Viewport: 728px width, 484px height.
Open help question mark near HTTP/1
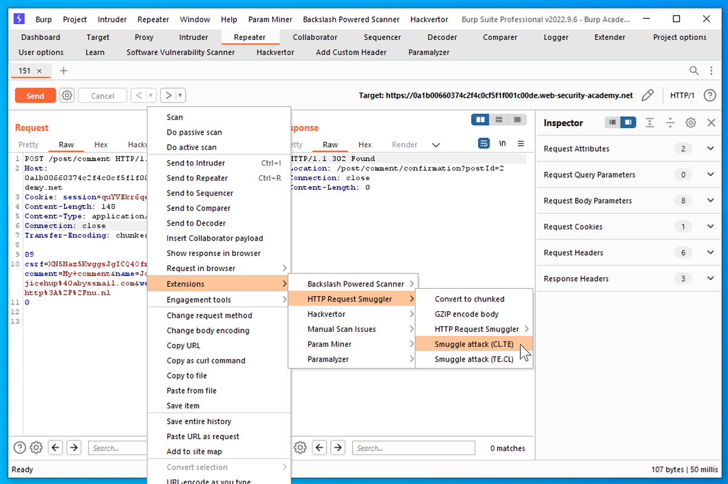[x=710, y=95]
